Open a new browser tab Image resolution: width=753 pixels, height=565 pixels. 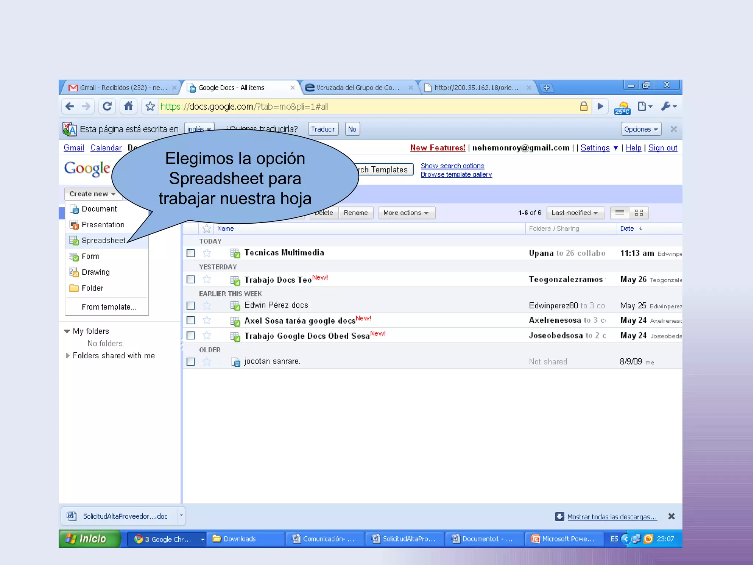point(546,88)
